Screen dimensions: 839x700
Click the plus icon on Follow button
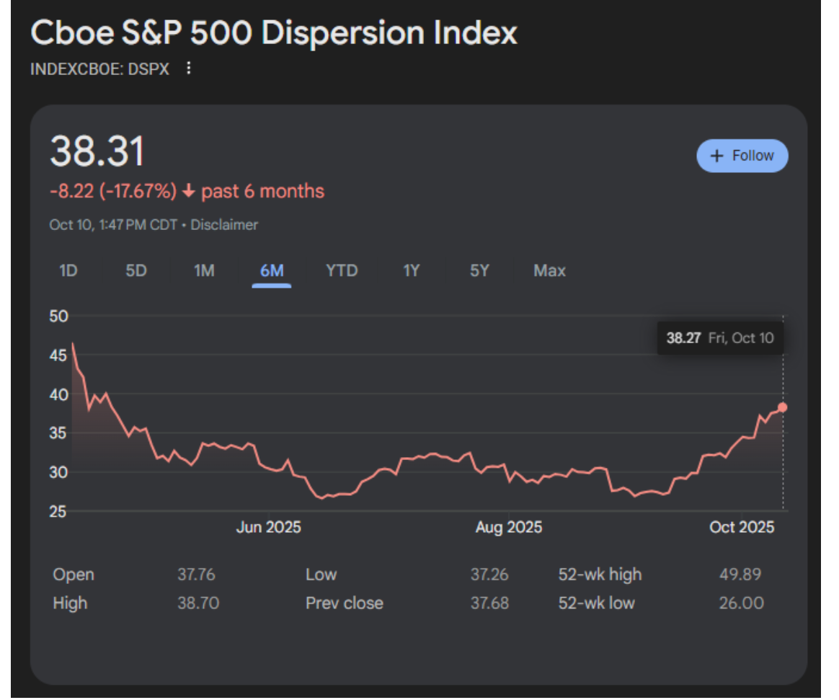[716, 156]
